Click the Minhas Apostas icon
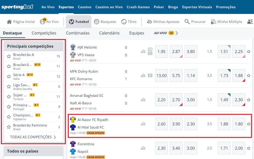Screen dimensions: 254x159 (x=149, y=22)
